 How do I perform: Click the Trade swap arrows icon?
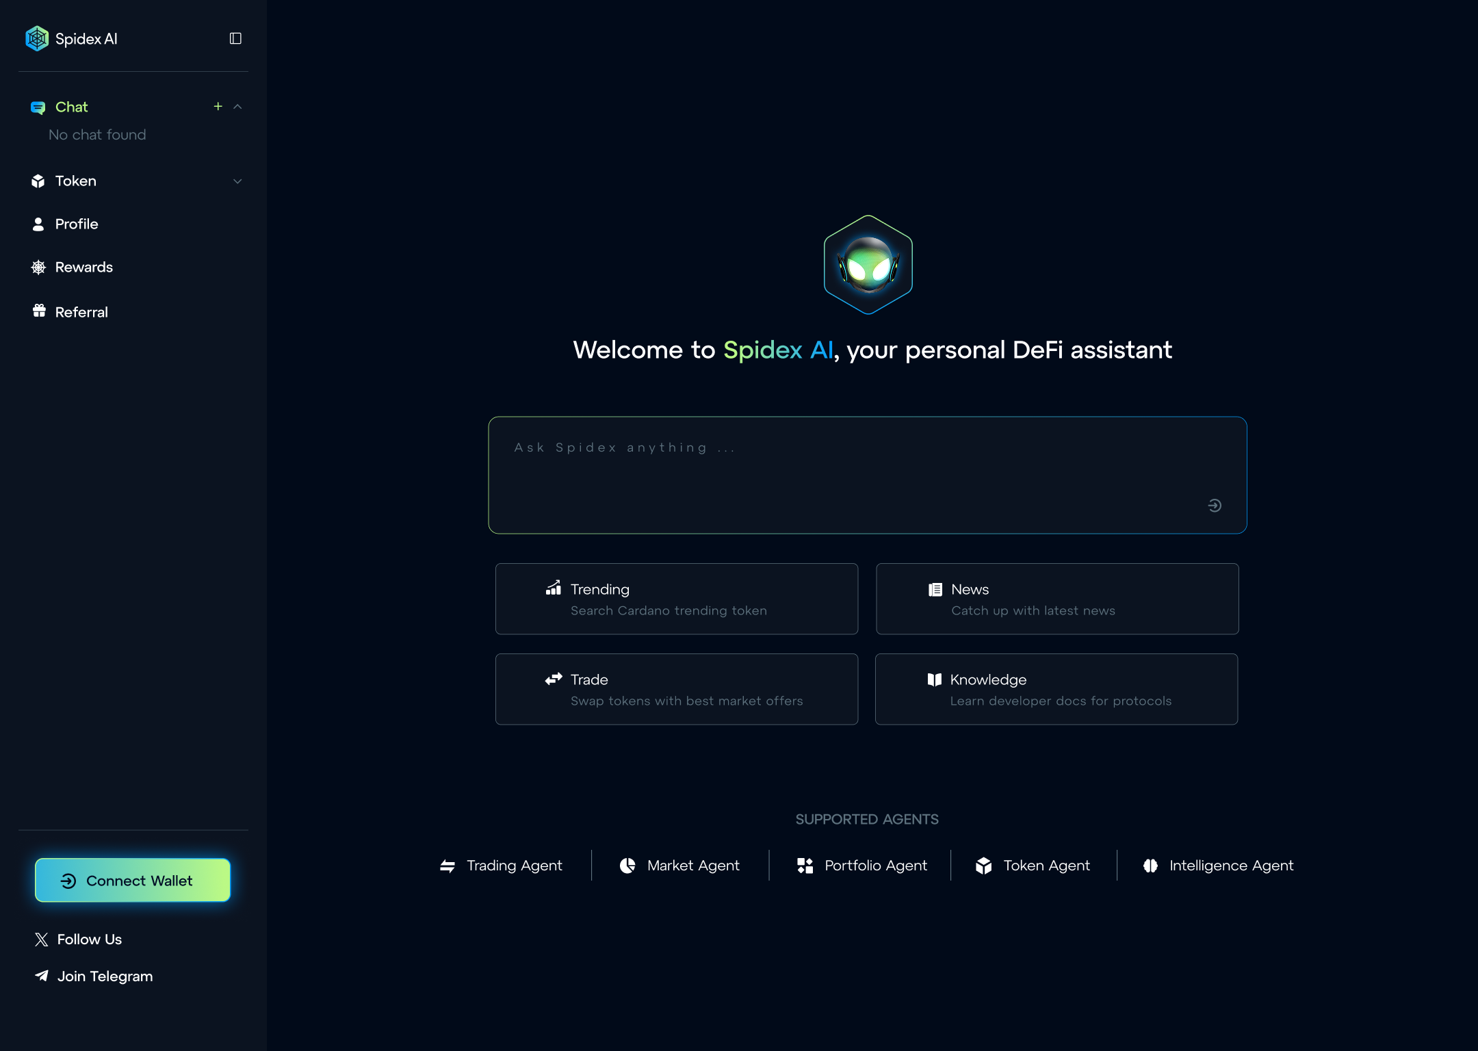(x=554, y=679)
